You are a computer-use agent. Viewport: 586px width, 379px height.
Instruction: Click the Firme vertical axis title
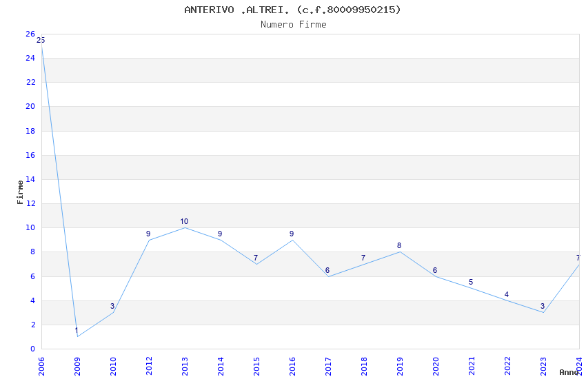pos(20,192)
